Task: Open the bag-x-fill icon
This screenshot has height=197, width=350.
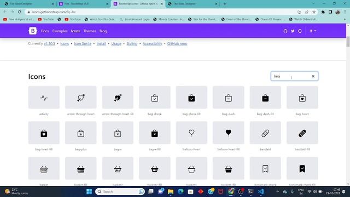Action: (x=154, y=133)
